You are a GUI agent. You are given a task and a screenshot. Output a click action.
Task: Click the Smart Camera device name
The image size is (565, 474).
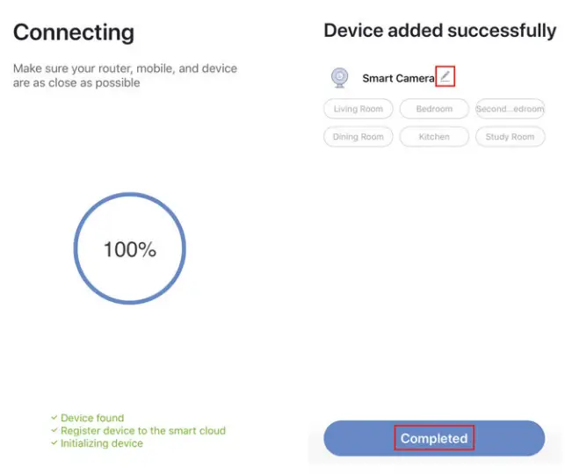click(x=398, y=78)
